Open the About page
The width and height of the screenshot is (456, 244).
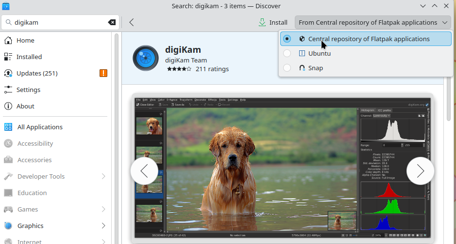(55, 107)
